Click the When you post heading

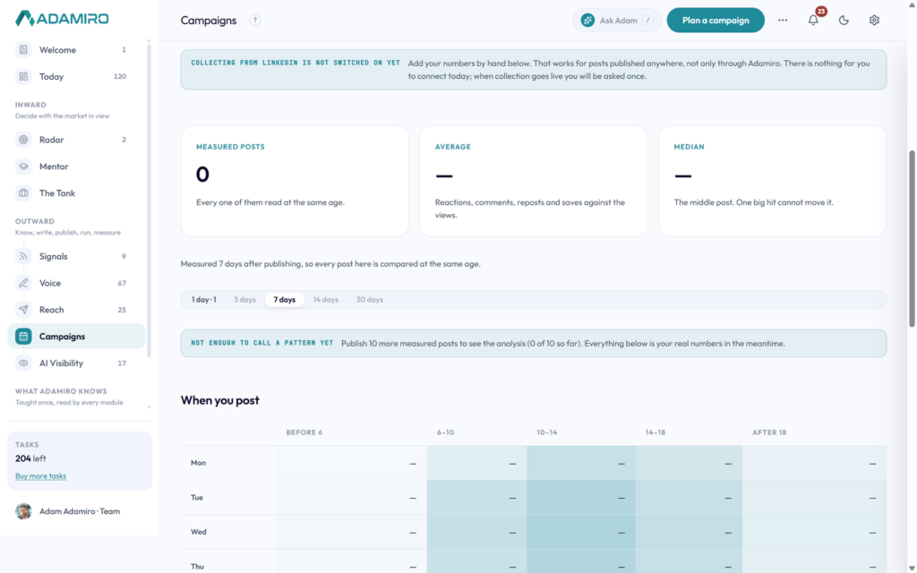[220, 400]
